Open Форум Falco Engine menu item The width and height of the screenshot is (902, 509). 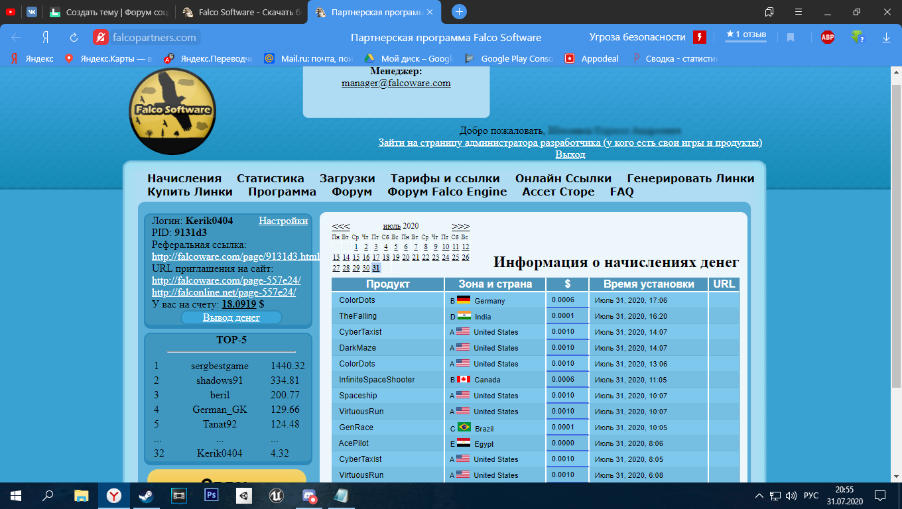click(447, 192)
